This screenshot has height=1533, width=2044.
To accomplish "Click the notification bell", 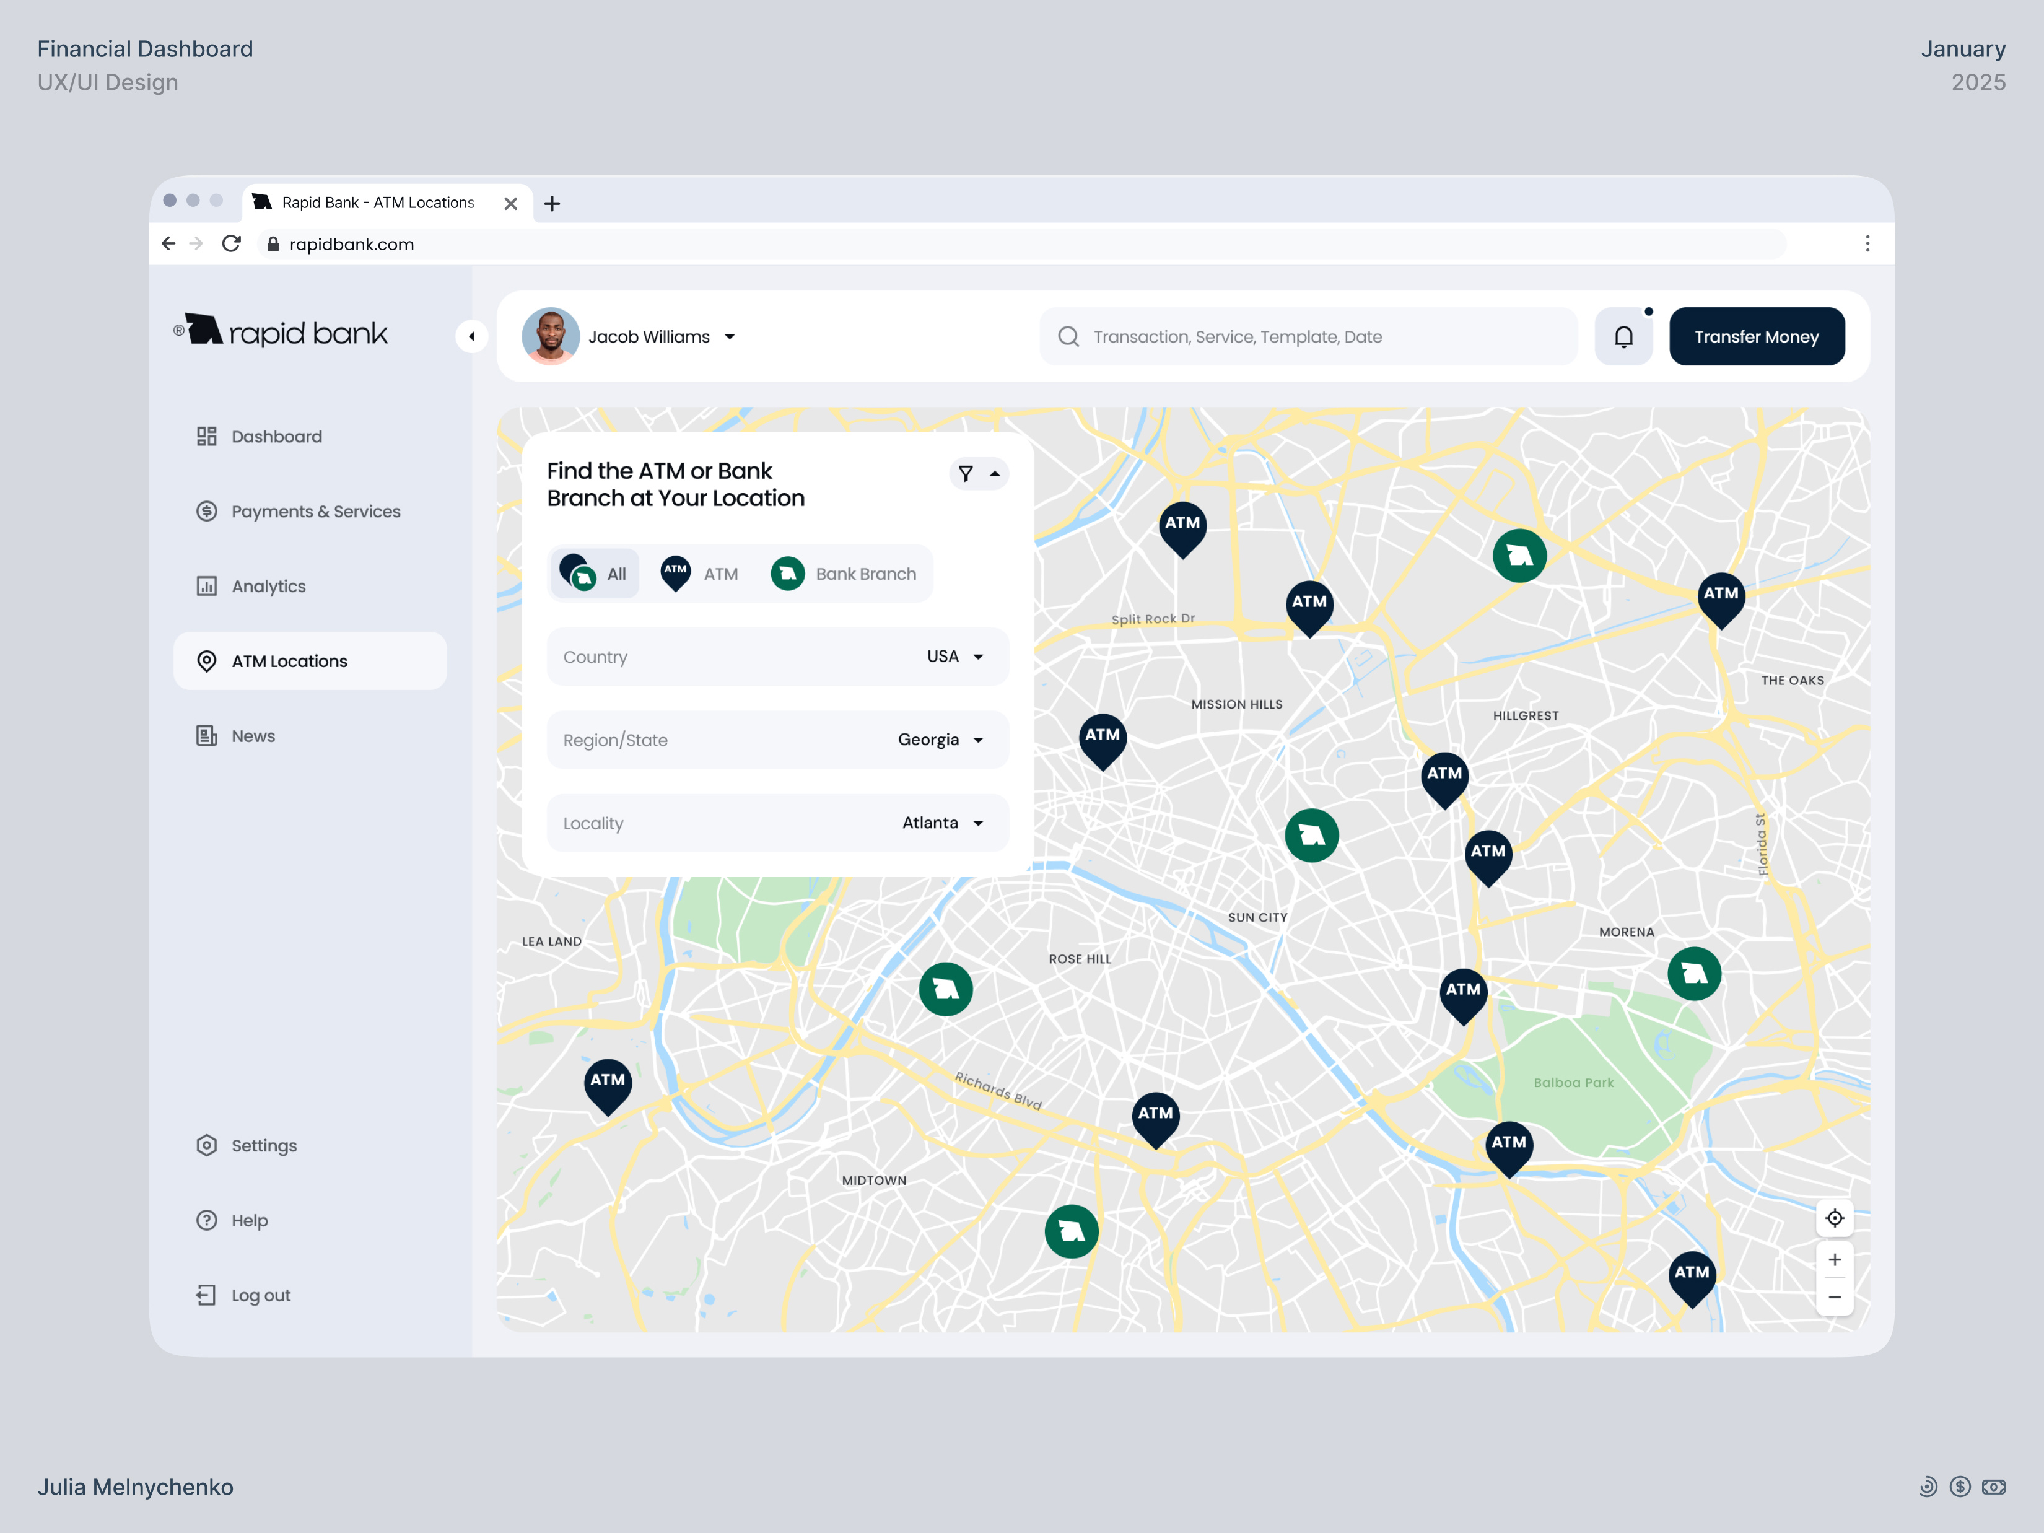I will coord(1623,336).
